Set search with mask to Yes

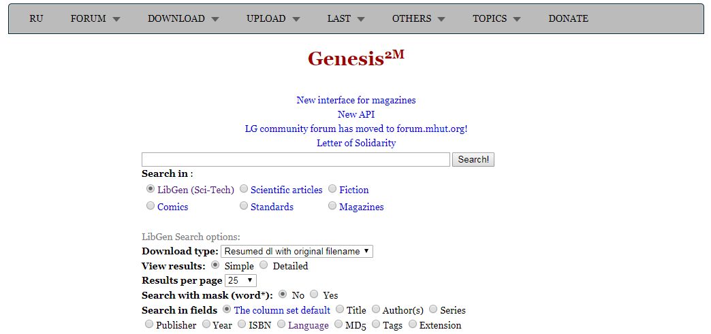point(314,294)
